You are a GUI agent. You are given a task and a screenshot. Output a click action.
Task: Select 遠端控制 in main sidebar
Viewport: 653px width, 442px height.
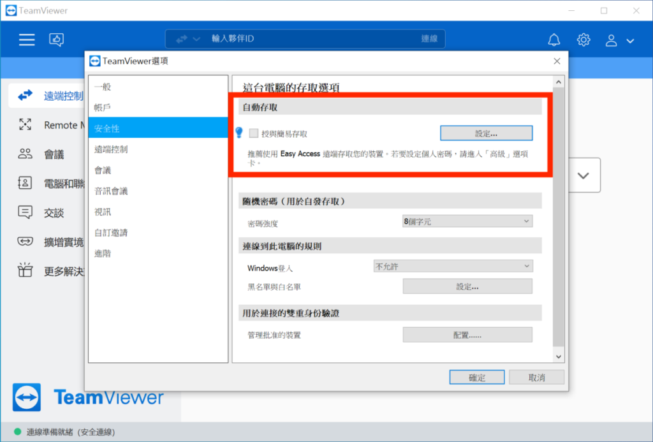[47, 96]
